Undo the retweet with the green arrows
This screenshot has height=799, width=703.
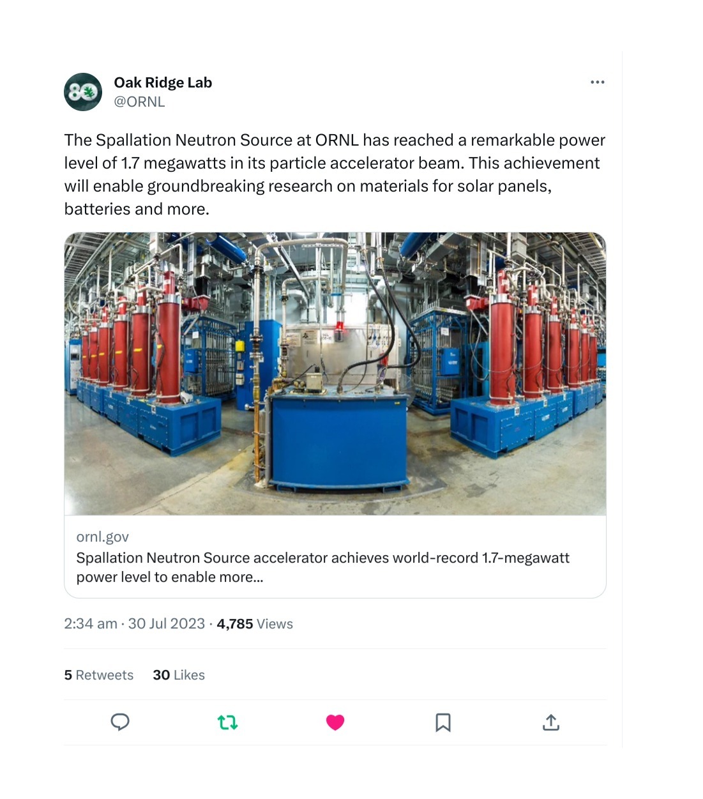pyautogui.click(x=227, y=722)
